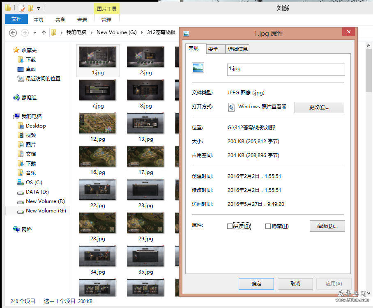This screenshot has height=308, width=373.
Task: Click the 我的电脑 computer icon
Action: point(16,116)
